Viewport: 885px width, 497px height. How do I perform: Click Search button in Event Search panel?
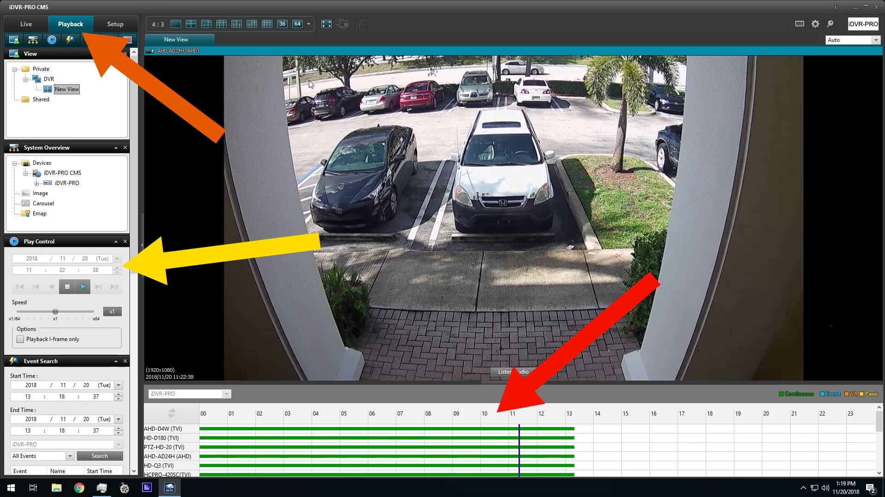pyautogui.click(x=99, y=456)
